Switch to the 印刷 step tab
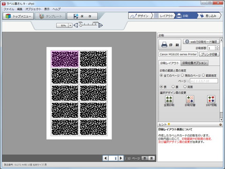The height and width of the screenshot is (169, 225). click(x=186, y=15)
